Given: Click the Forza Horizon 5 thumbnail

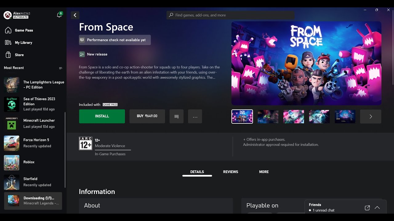Looking at the screenshot, I should tap(12, 143).
